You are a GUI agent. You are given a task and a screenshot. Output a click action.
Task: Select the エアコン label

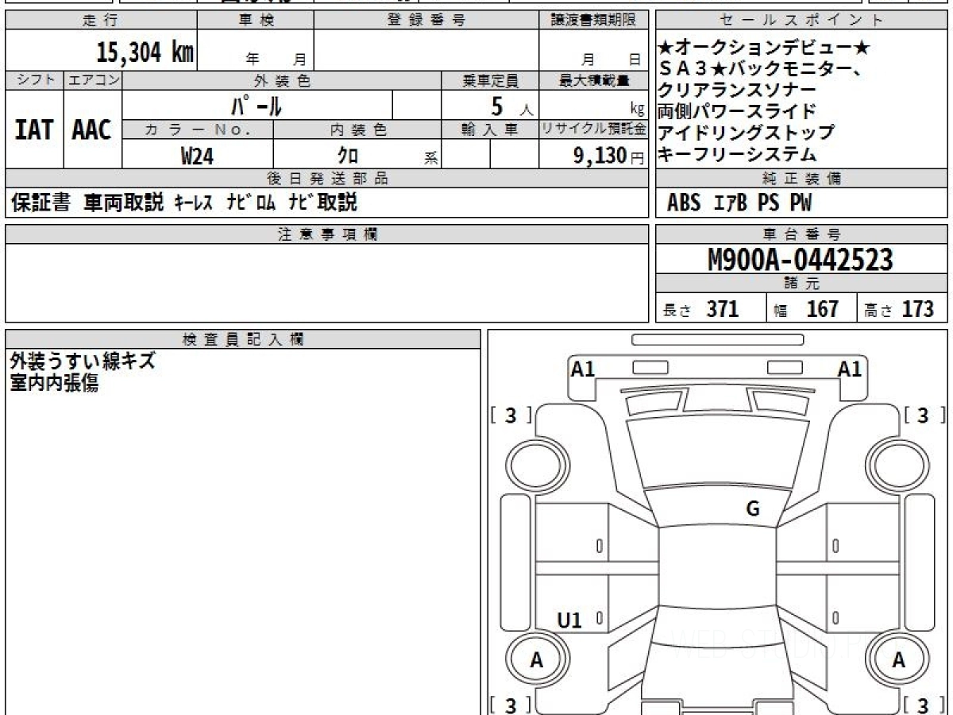coord(93,80)
